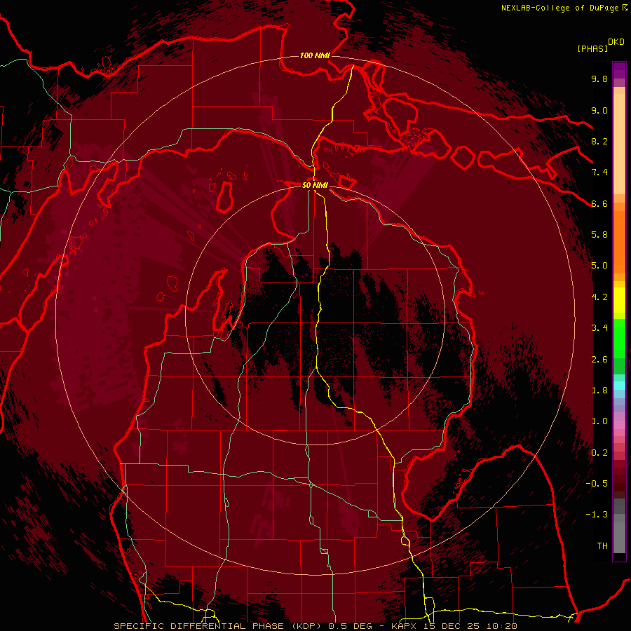Select the 2.6 legend value
This screenshot has height=631, width=631.
tap(599, 360)
